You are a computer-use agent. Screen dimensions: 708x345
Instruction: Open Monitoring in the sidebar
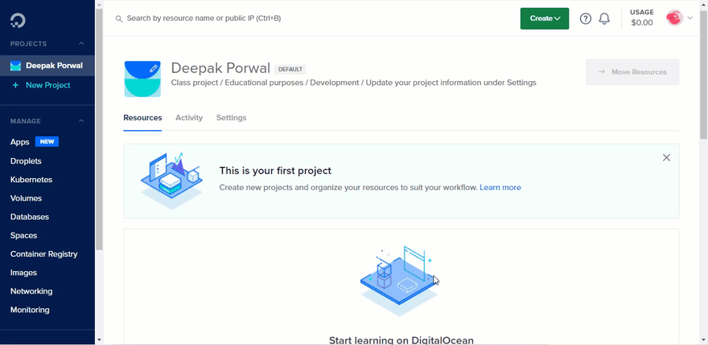click(x=30, y=310)
